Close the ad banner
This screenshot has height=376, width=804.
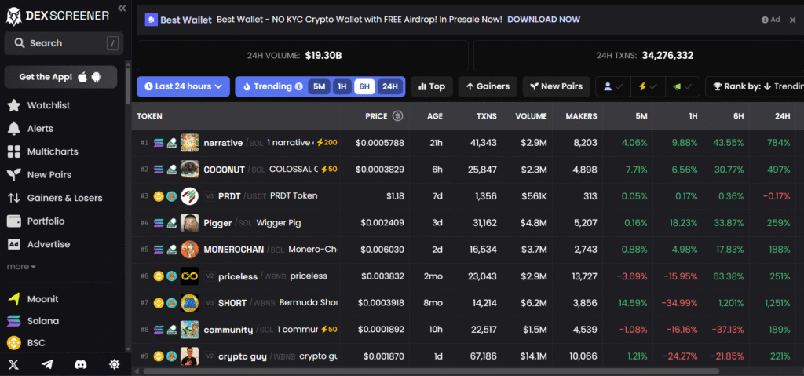click(792, 20)
